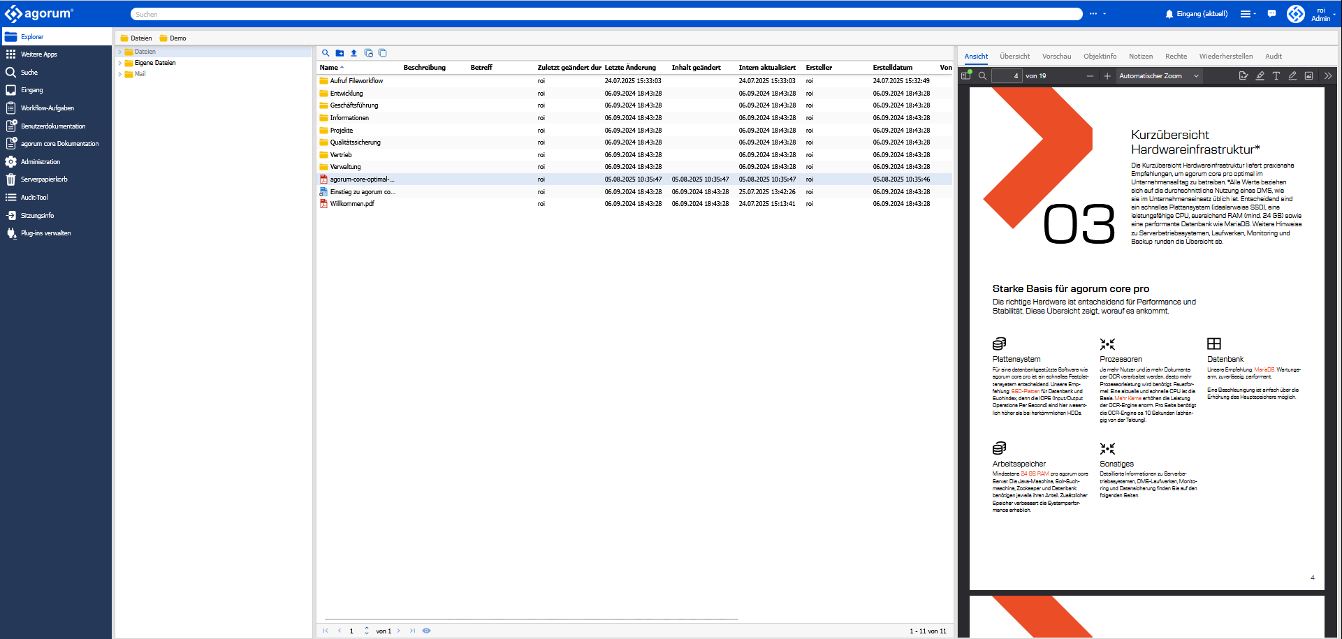
Task: Click the upload icon in file toolbar
Action: 353,53
